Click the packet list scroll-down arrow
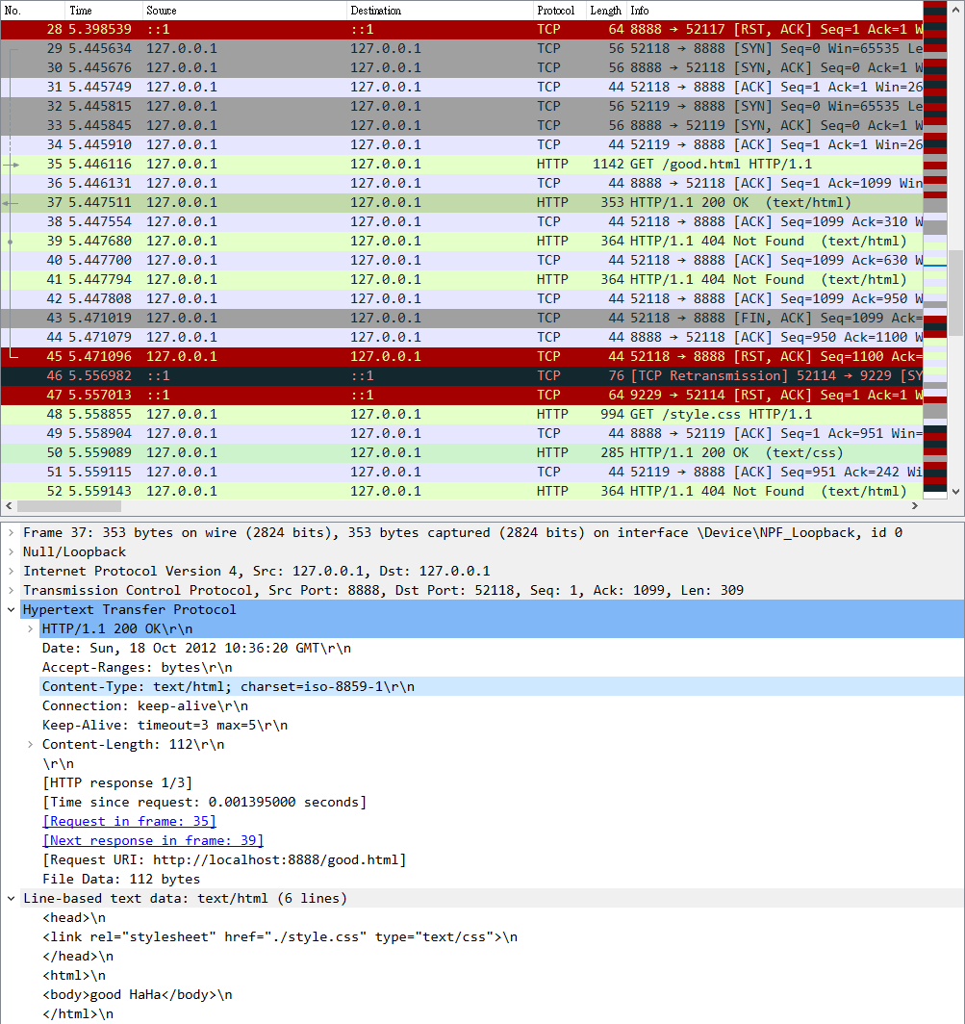Screen dimensions: 965x1024 pos(955,492)
